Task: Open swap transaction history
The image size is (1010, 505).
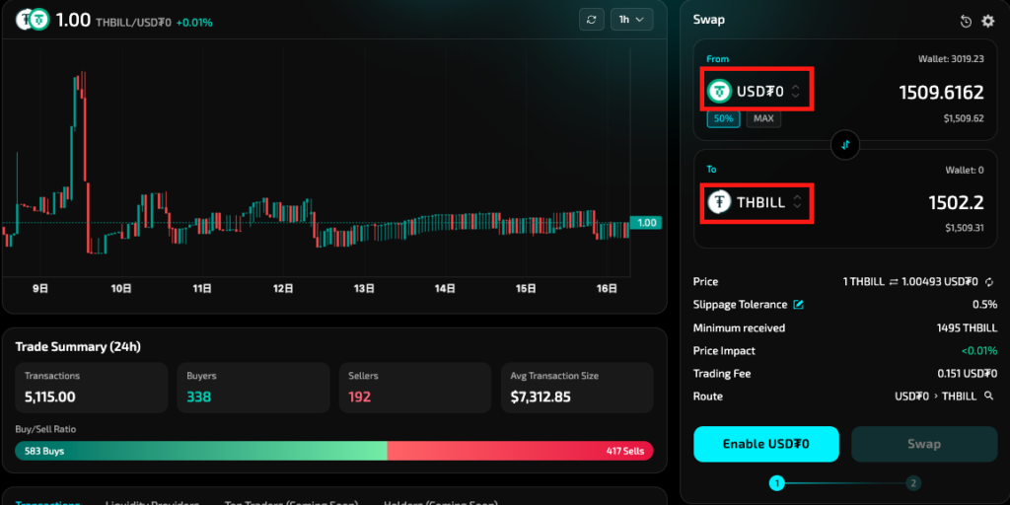Action: coord(967,21)
